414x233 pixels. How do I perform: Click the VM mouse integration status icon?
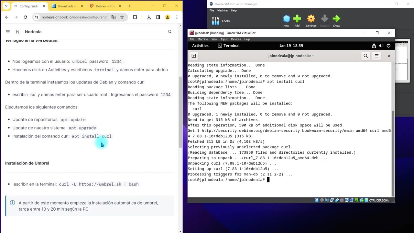[x=362, y=200]
